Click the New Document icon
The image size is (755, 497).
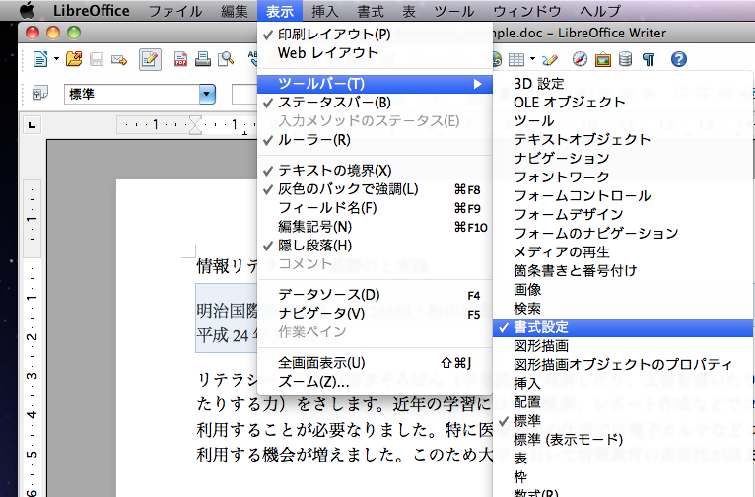click(x=40, y=60)
